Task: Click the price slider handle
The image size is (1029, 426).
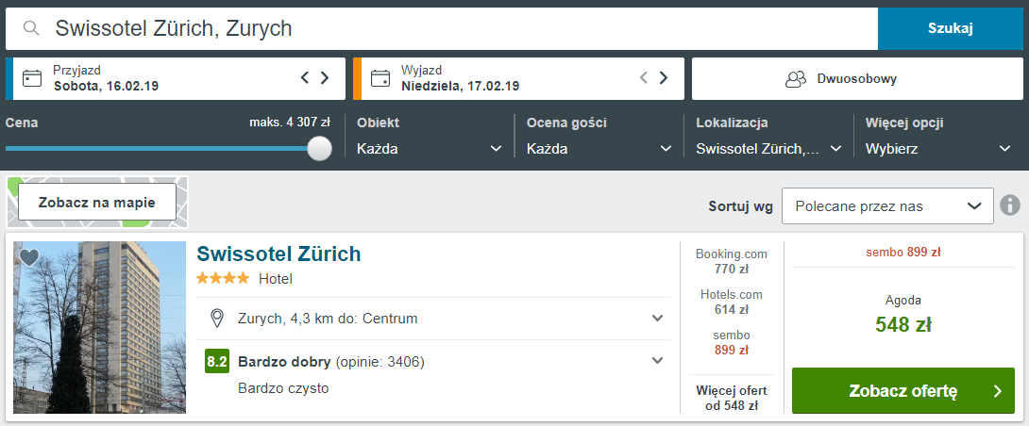Action: [x=320, y=148]
